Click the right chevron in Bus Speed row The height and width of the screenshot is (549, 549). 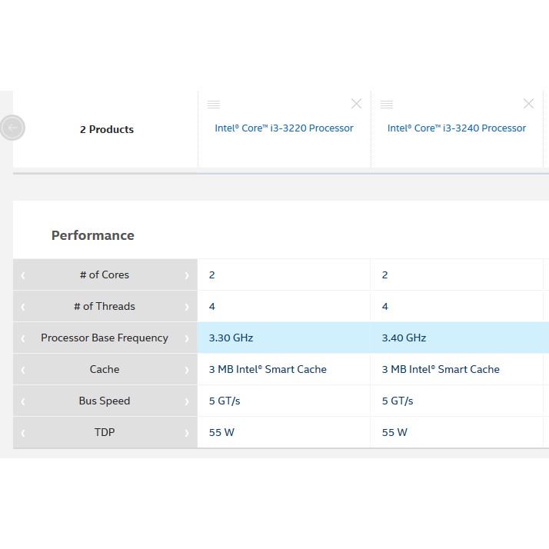pos(187,401)
